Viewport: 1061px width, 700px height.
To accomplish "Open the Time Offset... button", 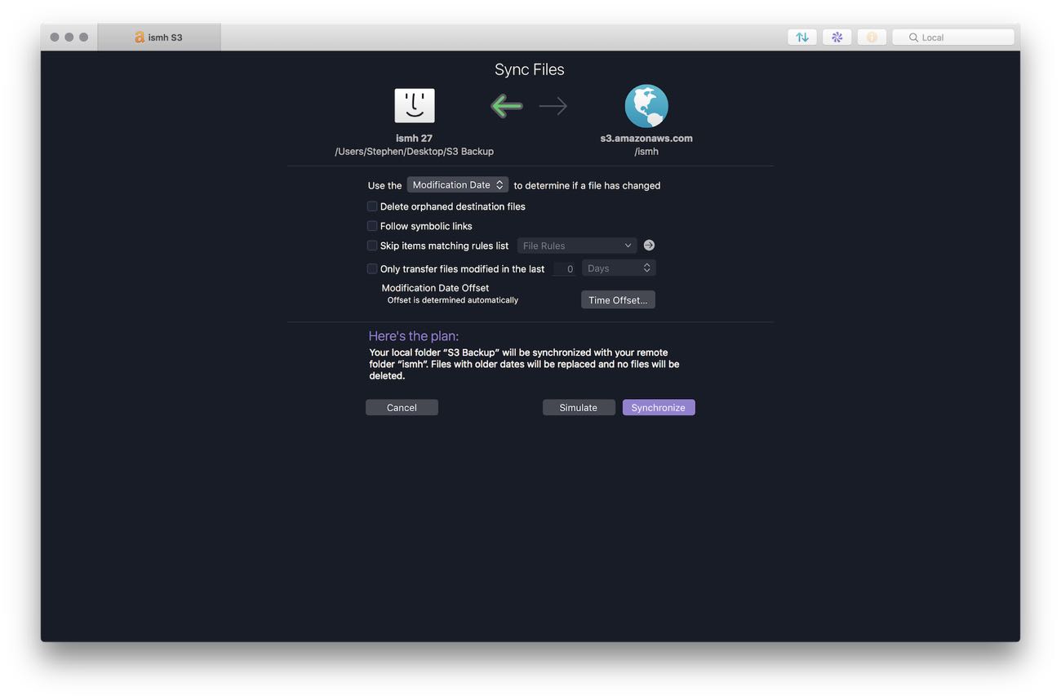I will coord(618,300).
